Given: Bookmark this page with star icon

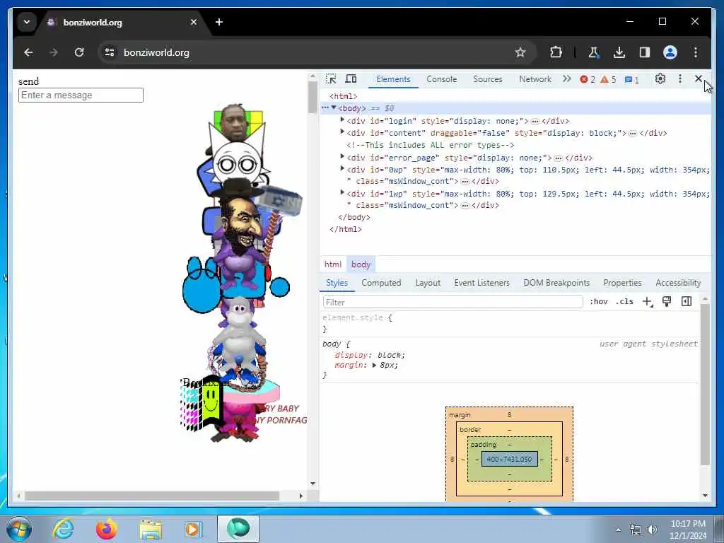Looking at the screenshot, I should coord(520,52).
